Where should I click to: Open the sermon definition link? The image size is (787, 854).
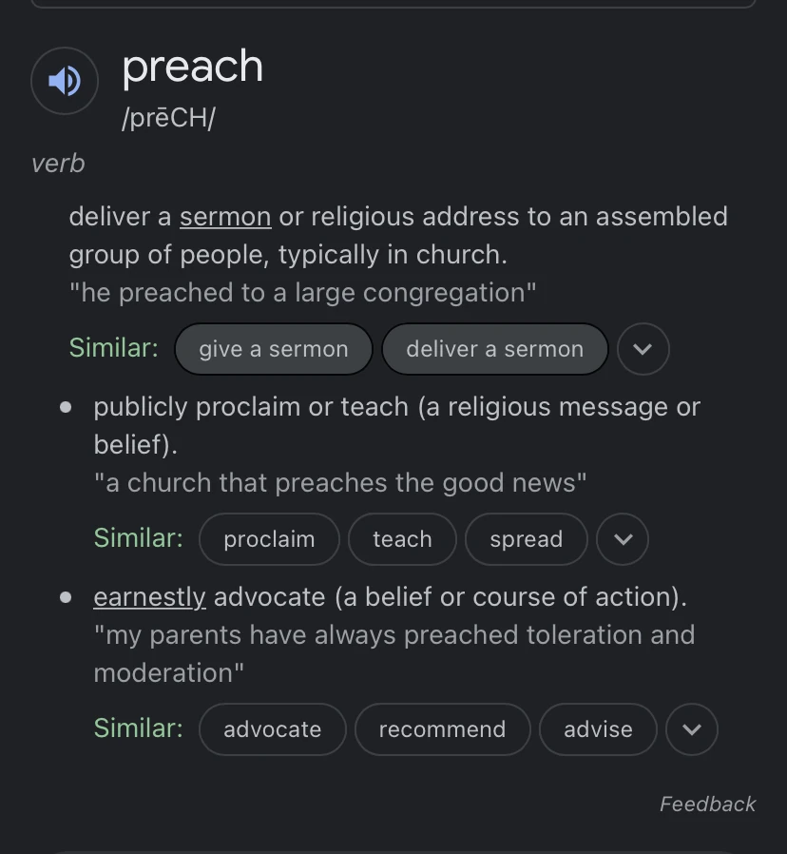[224, 217]
